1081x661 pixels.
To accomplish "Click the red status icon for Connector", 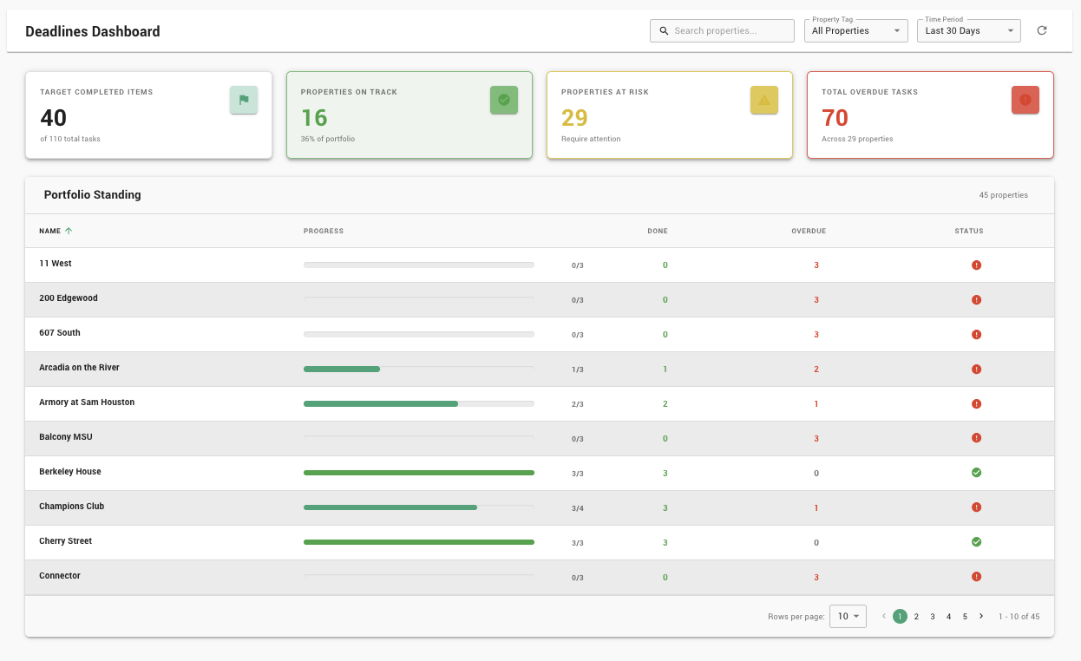I will pos(976,577).
